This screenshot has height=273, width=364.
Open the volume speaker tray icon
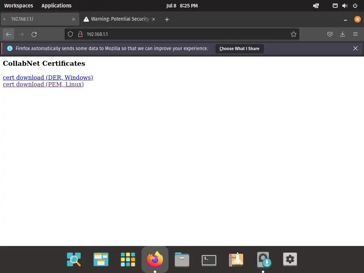coord(345,6)
